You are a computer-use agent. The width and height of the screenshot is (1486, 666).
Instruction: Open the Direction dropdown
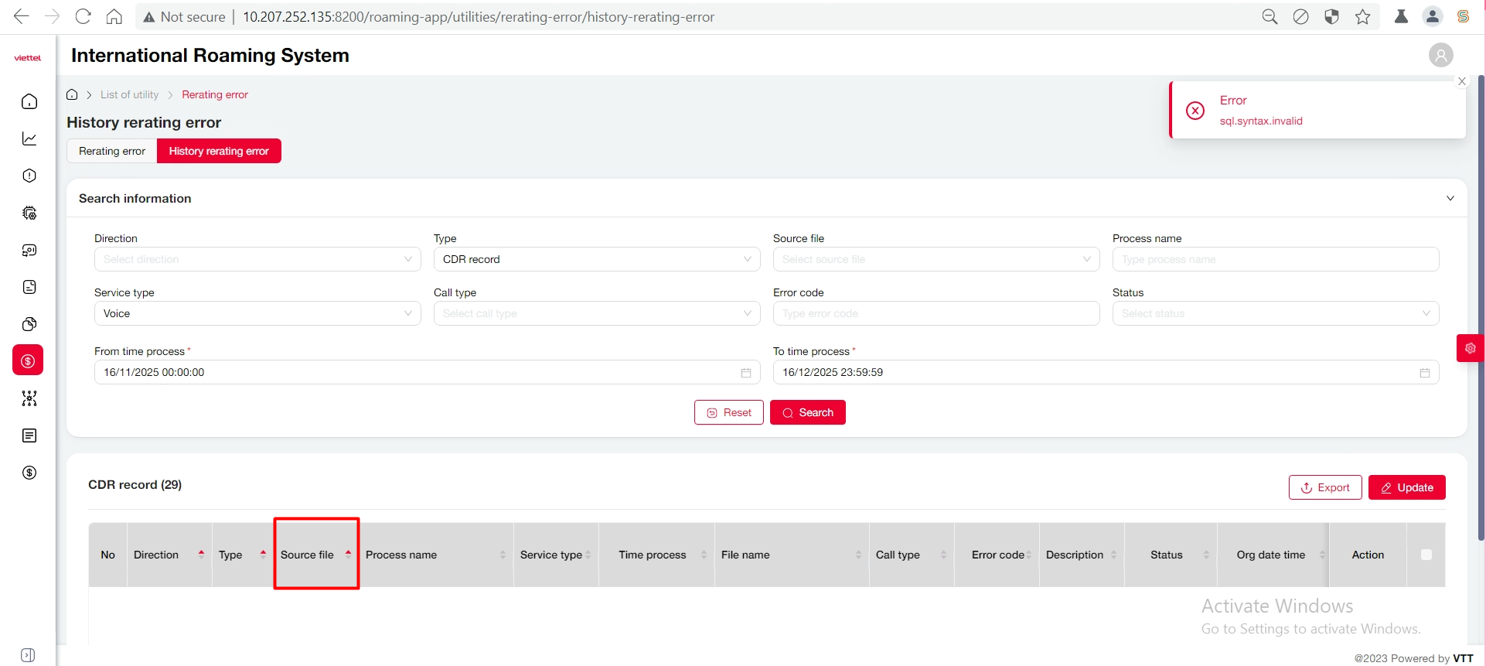coord(257,259)
